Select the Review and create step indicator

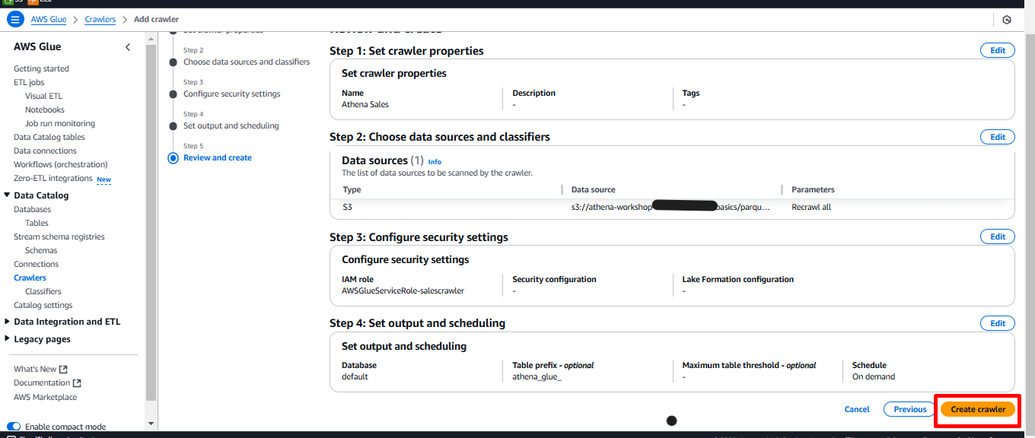[173, 158]
